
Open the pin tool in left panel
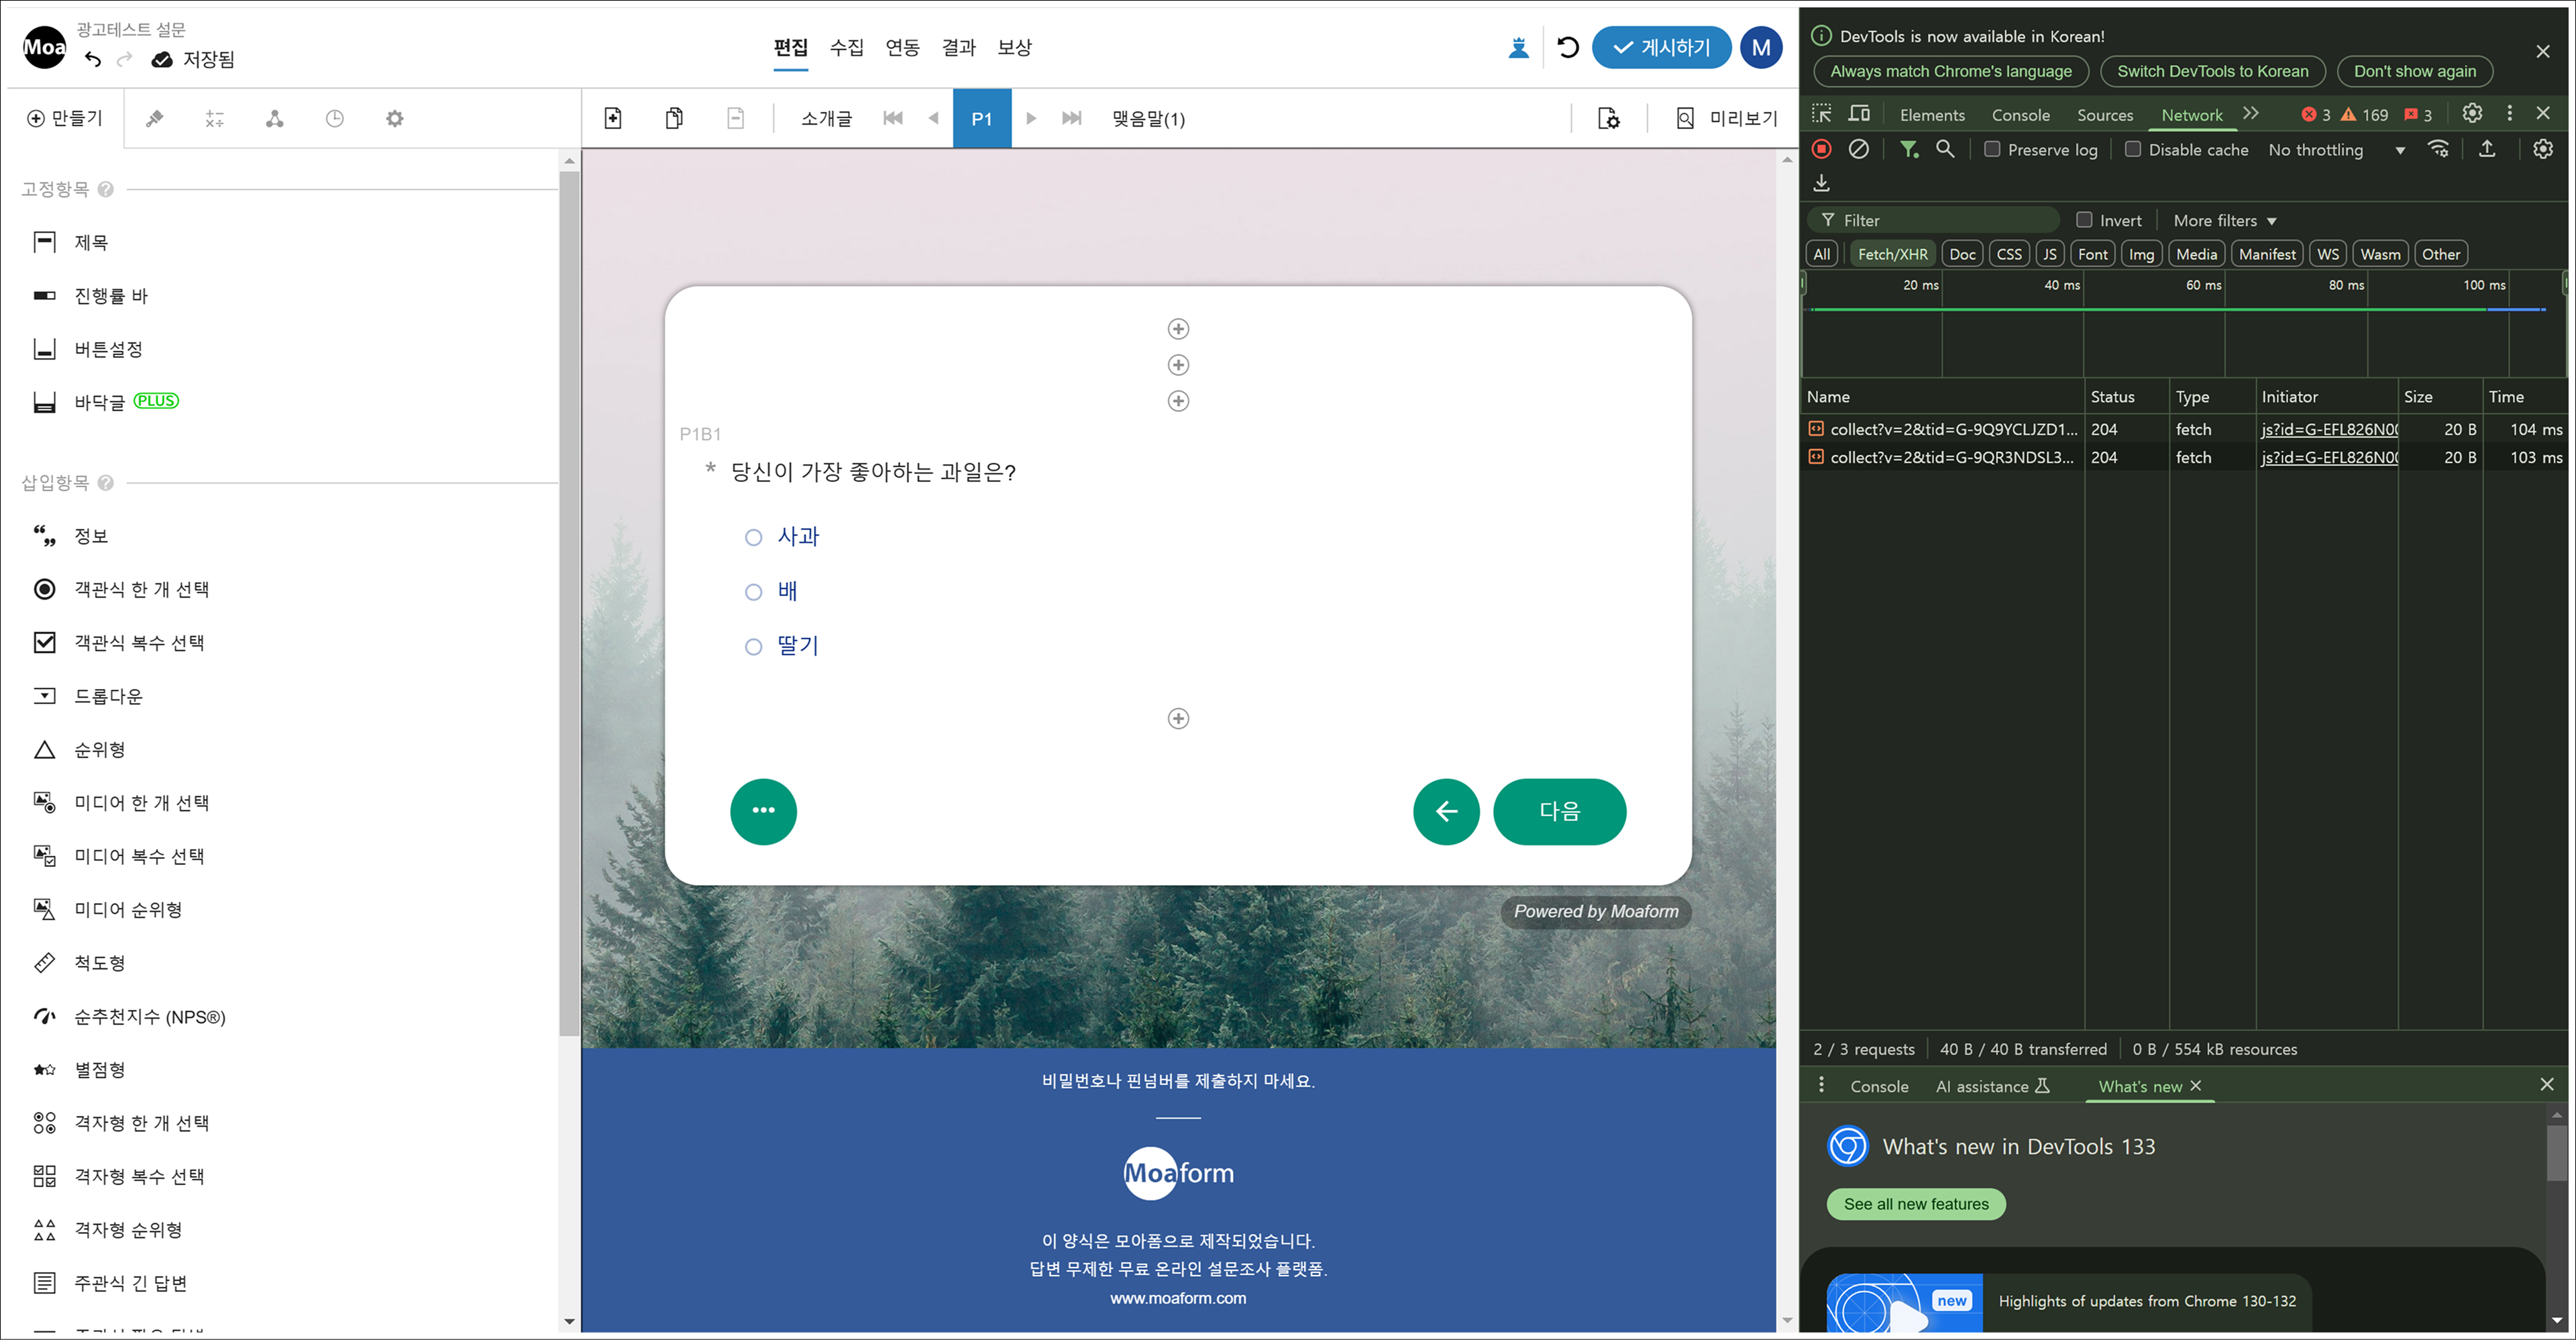coord(155,119)
